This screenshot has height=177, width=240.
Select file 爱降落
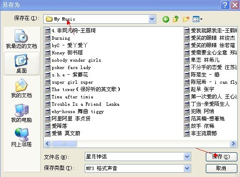(x=56, y=126)
